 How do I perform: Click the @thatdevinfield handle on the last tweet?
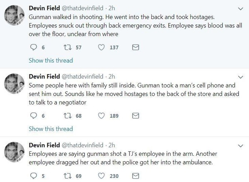click(x=83, y=145)
